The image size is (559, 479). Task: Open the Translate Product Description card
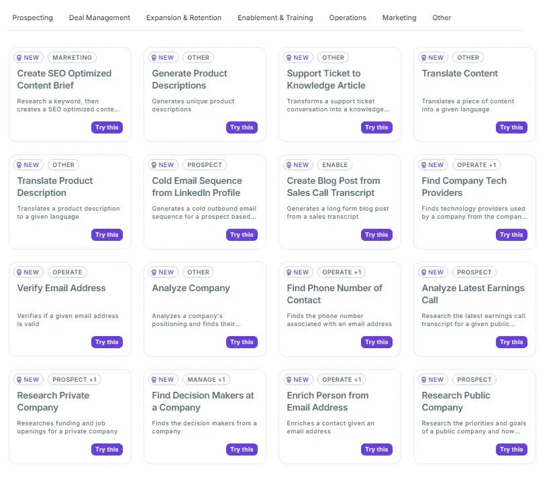pos(54,187)
